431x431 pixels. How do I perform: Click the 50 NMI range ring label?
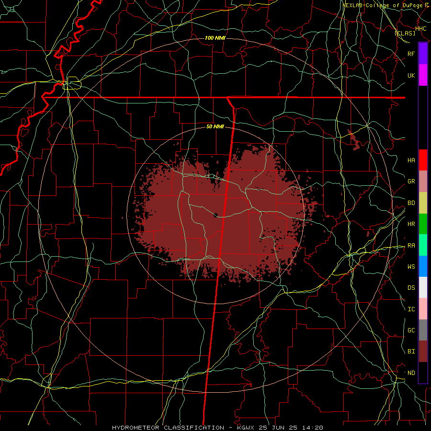(x=215, y=127)
